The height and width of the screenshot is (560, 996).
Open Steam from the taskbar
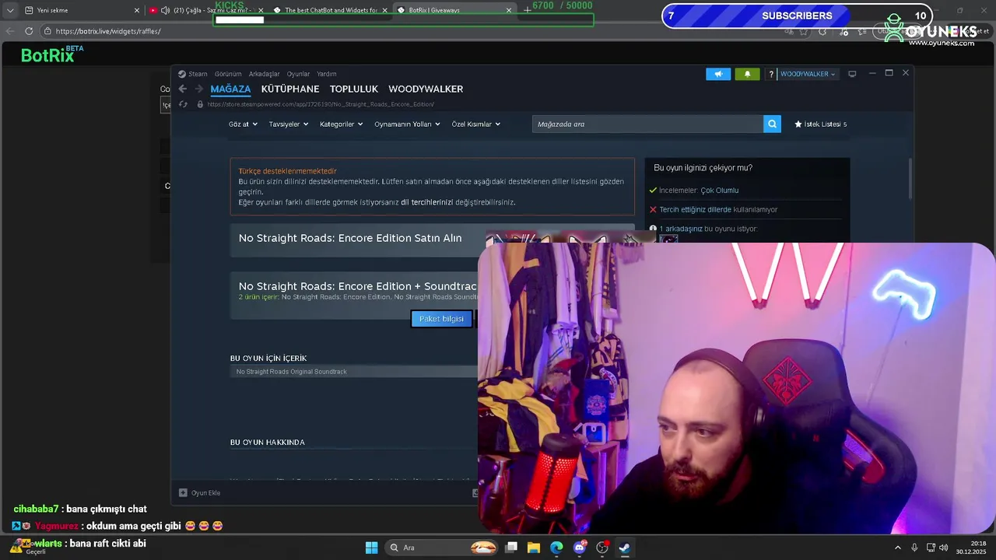tap(624, 548)
